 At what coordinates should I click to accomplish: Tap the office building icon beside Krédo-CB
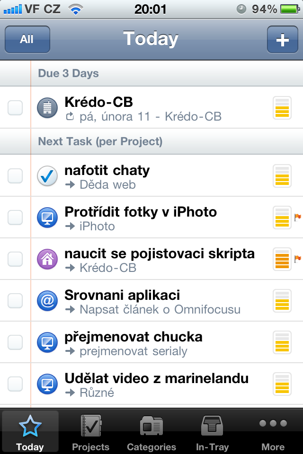pyautogui.click(x=47, y=108)
